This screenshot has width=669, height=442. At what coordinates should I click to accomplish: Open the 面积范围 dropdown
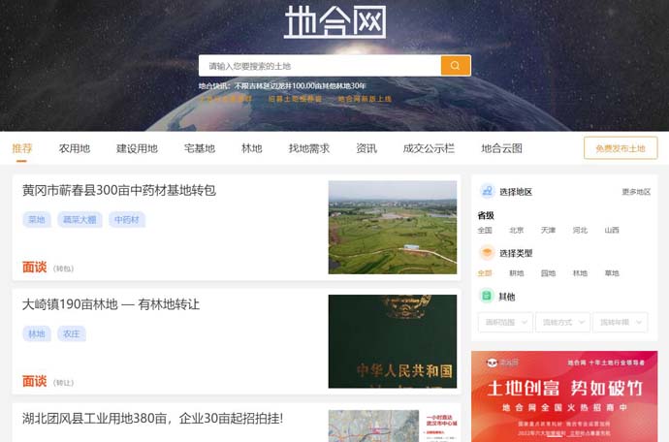(x=505, y=322)
